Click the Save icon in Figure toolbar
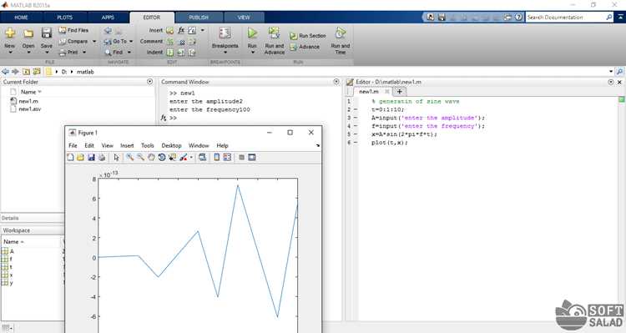Image resolution: width=626 pixels, height=333 pixels. click(x=91, y=157)
